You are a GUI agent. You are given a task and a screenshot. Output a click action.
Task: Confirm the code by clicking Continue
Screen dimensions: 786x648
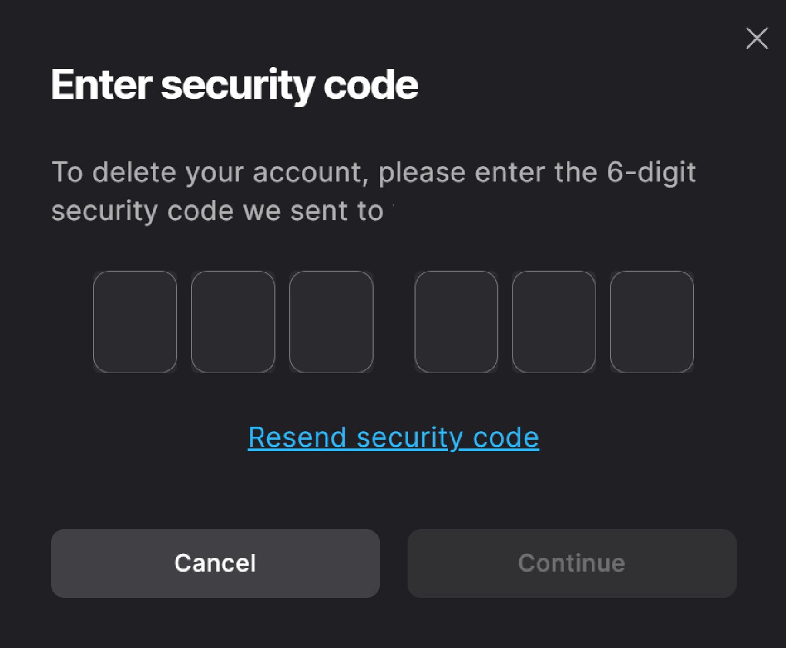pyautogui.click(x=572, y=563)
